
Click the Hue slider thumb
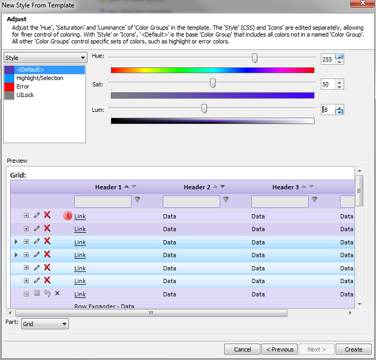[x=255, y=58]
